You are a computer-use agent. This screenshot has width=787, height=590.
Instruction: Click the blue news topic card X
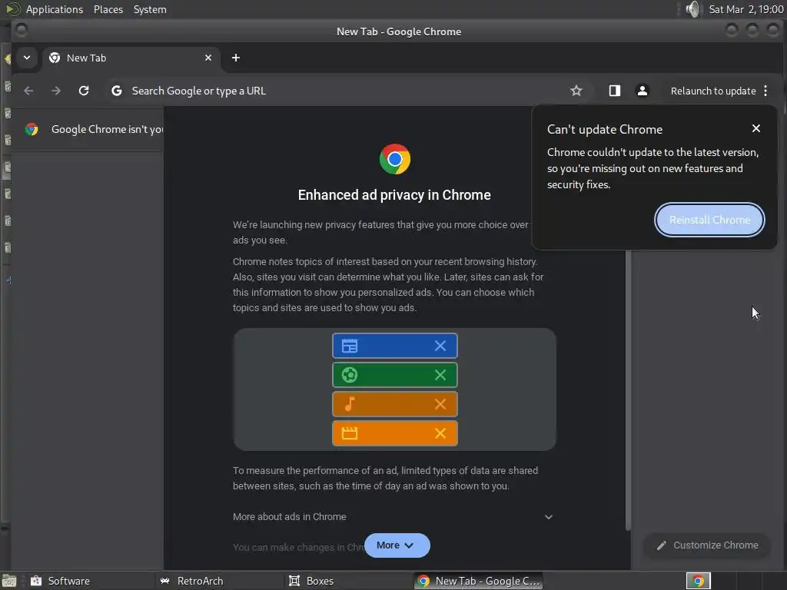pyautogui.click(x=440, y=346)
